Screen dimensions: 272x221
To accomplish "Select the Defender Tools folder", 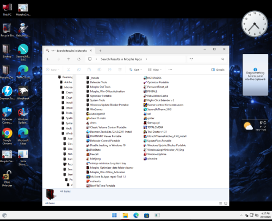I will coord(97,82).
